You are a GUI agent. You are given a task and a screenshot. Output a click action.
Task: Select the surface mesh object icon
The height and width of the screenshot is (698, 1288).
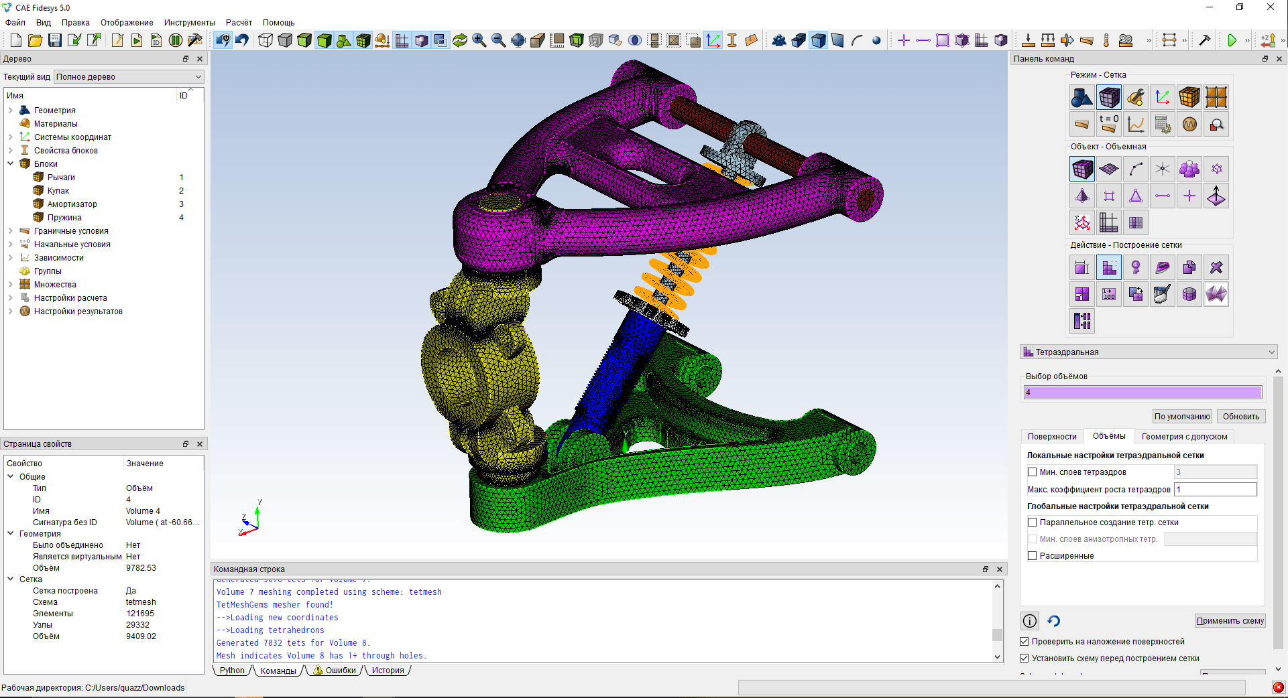pyautogui.click(x=1109, y=169)
